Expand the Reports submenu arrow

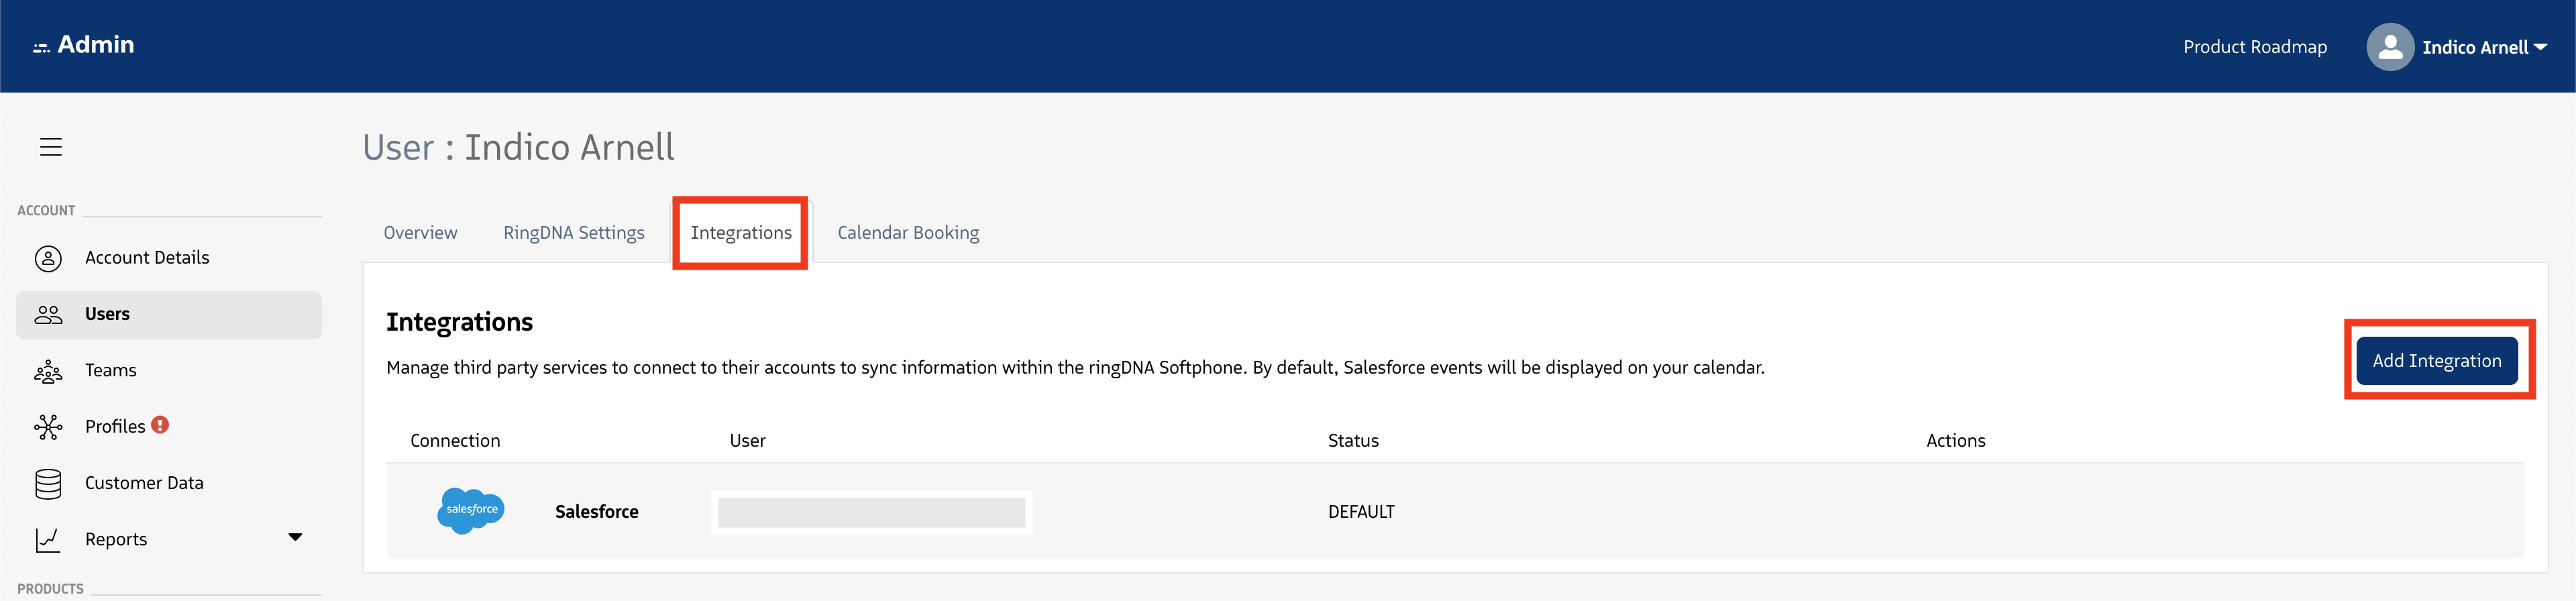point(295,538)
